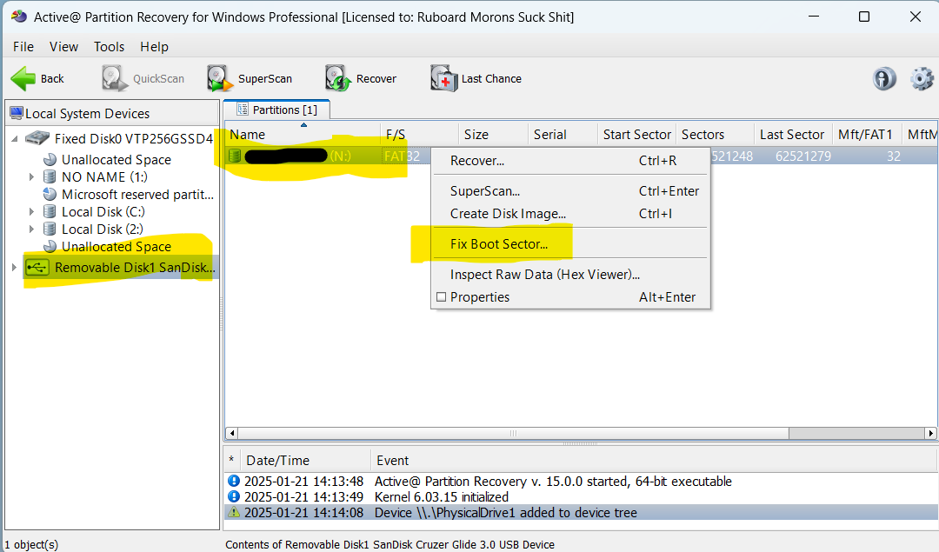Open the Last Chance recovery tool
The height and width of the screenshot is (552, 939).
point(476,78)
